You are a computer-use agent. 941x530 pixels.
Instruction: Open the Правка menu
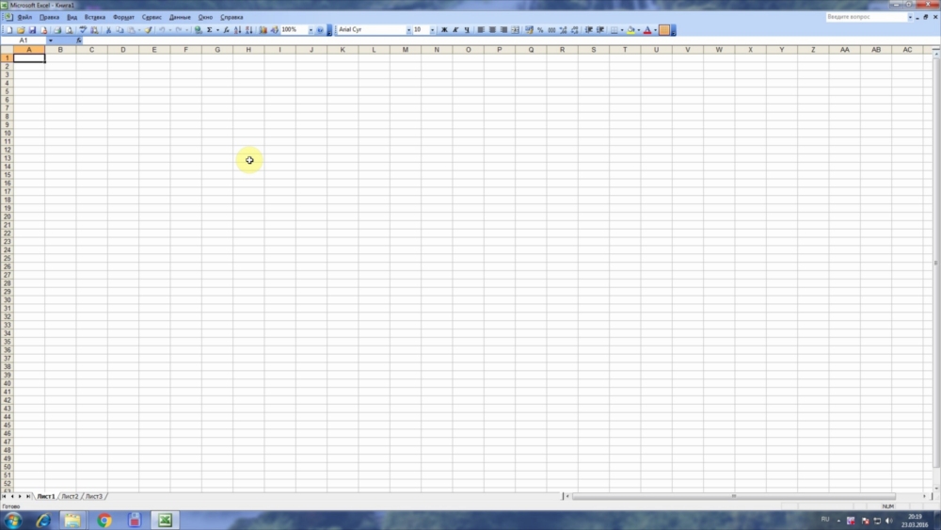pyautogui.click(x=49, y=17)
